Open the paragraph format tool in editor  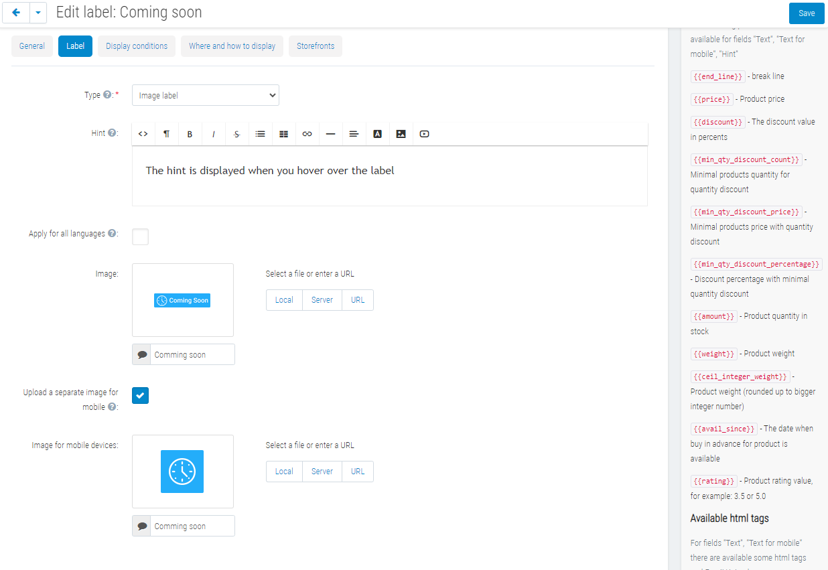[166, 134]
